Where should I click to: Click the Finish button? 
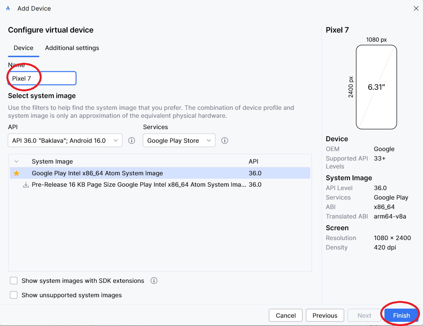click(x=401, y=315)
